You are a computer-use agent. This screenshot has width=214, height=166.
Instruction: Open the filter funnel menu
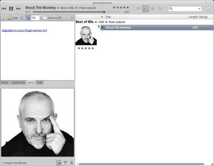tap(65, 163)
